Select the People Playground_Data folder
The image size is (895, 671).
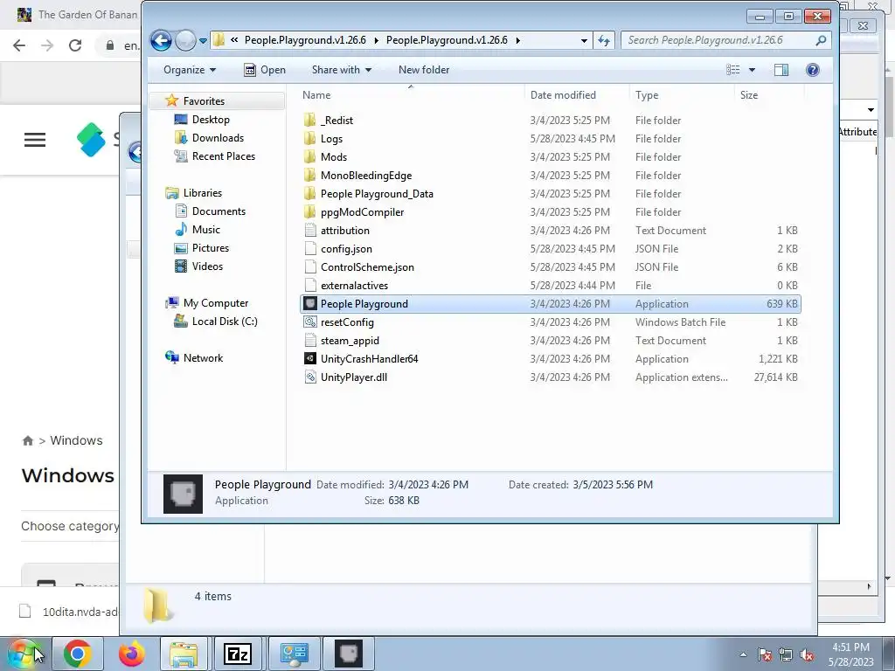point(377,193)
